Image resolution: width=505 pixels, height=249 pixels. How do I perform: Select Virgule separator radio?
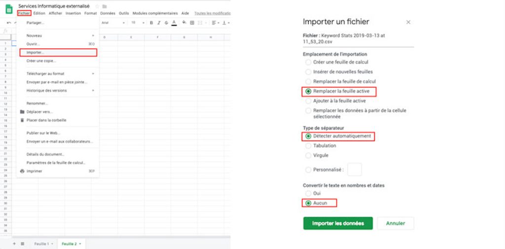coord(308,156)
